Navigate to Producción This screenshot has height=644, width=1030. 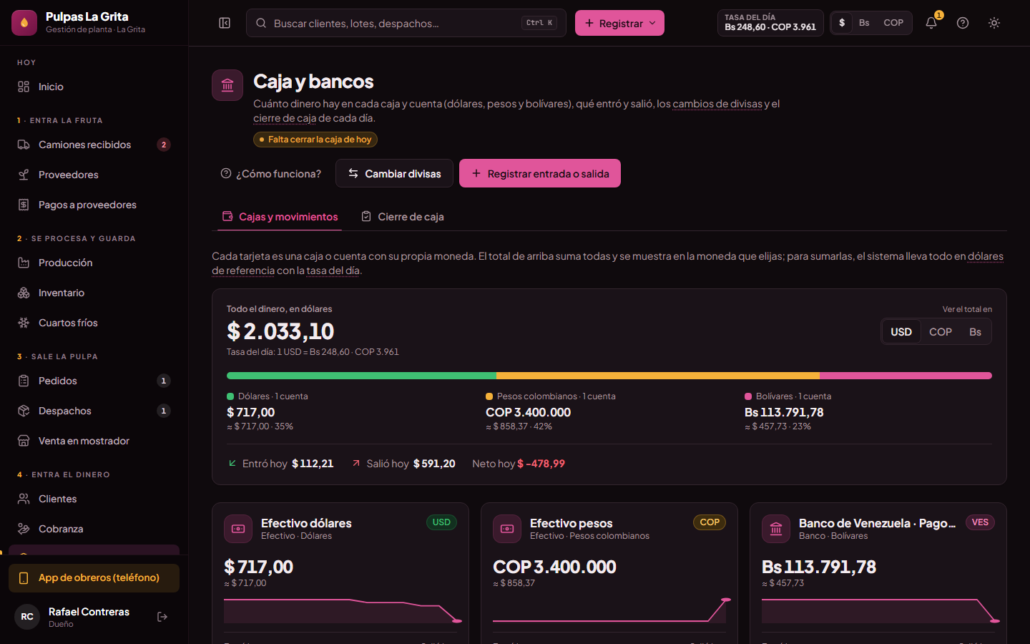94,263
